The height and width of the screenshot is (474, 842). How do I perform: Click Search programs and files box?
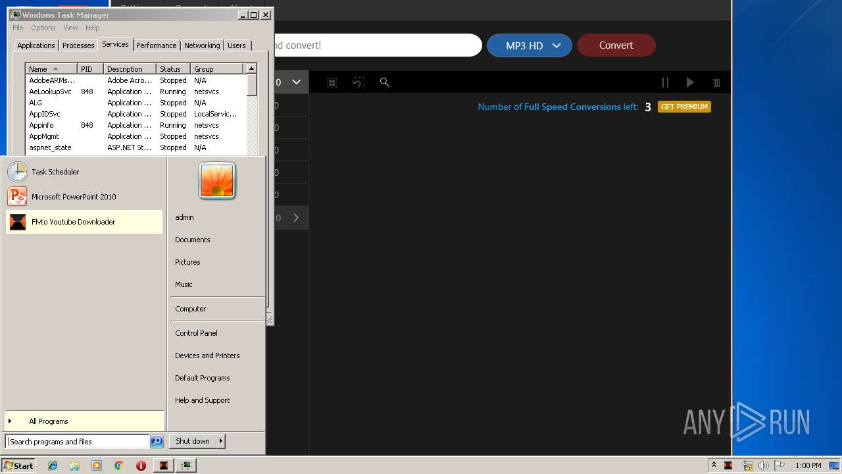coord(77,442)
